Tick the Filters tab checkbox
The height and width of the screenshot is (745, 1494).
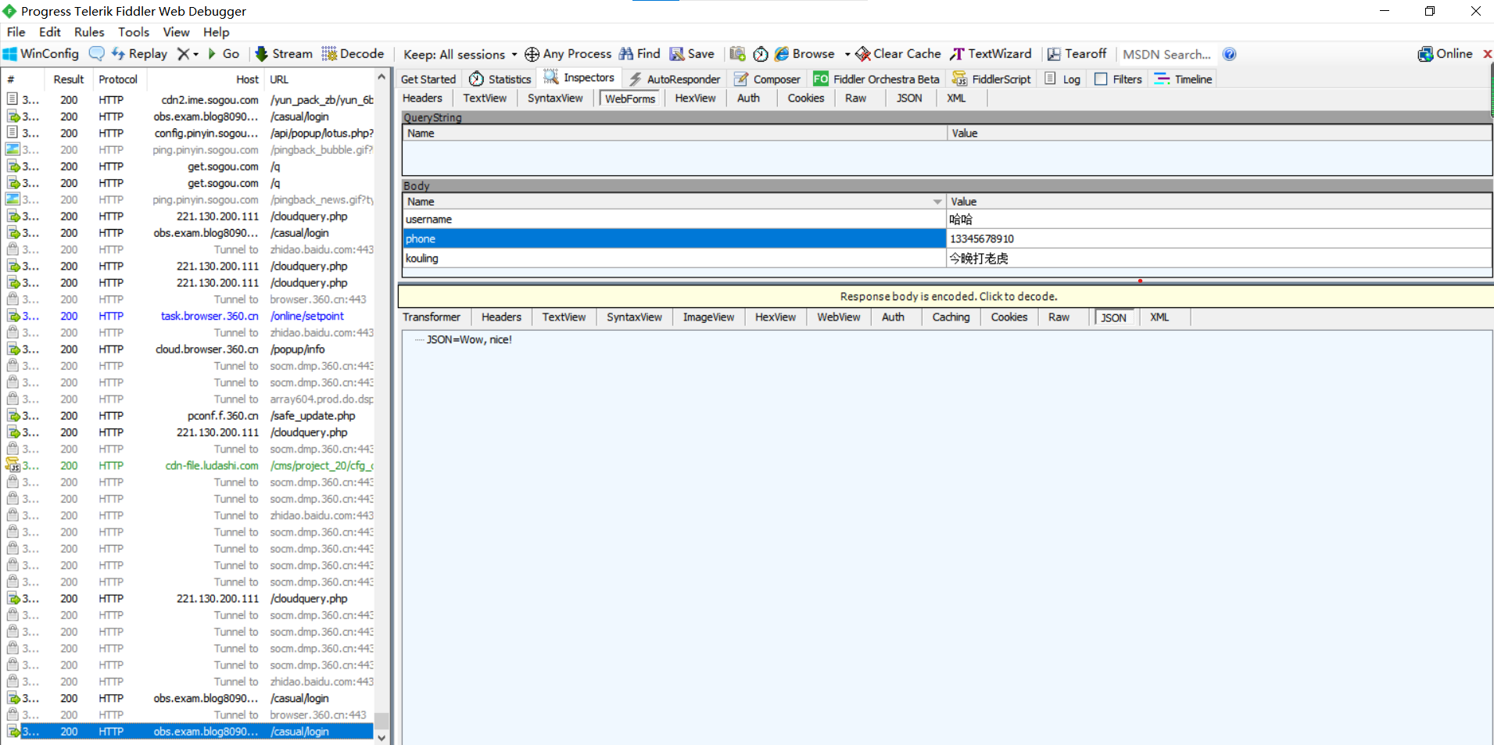1101,79
